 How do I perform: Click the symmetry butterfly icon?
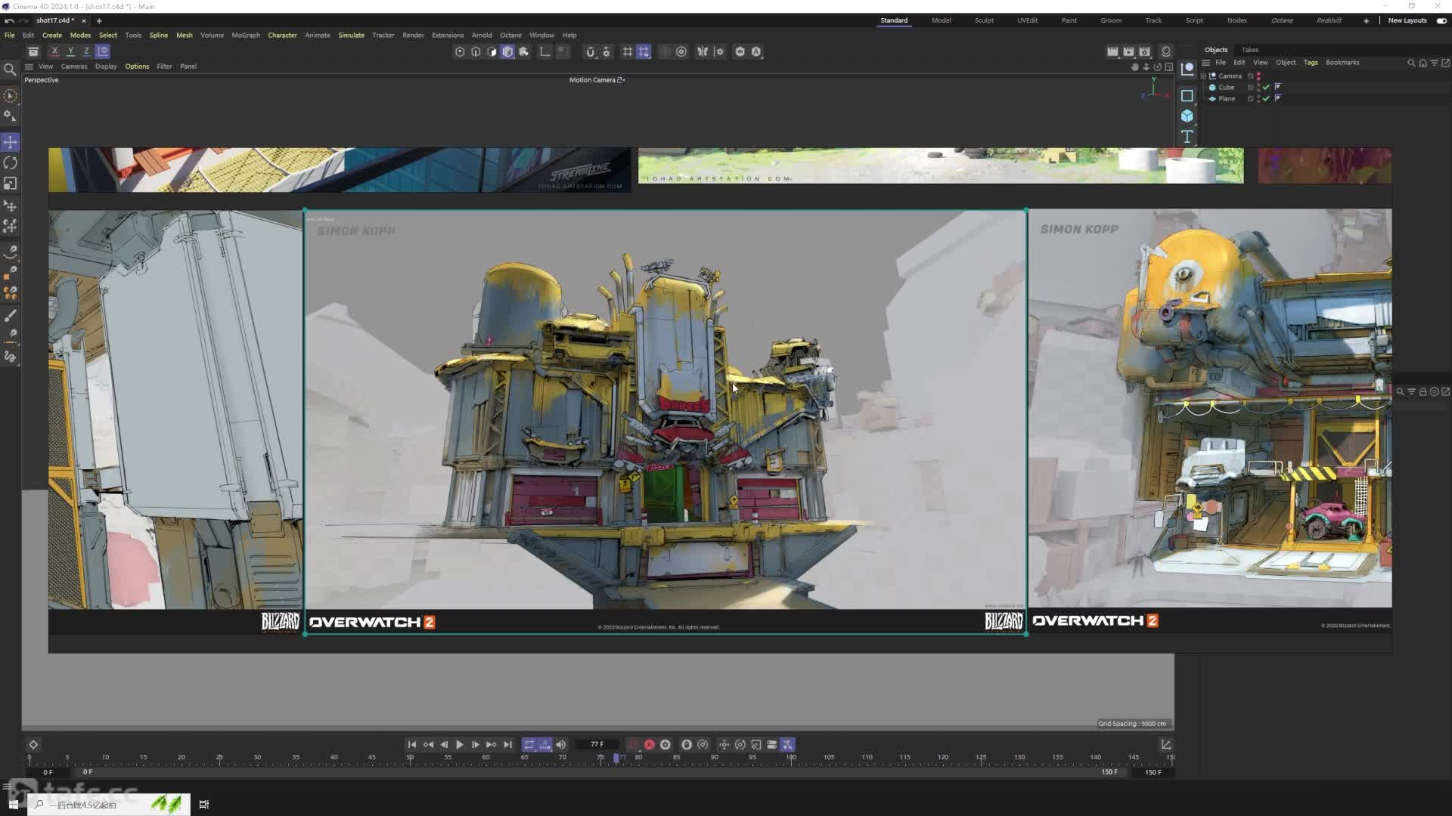pos(703,51)
